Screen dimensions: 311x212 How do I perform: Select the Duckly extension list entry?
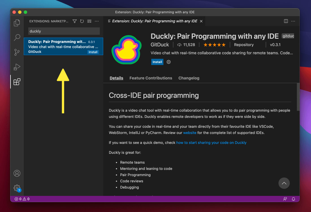[x=63, y=46]
